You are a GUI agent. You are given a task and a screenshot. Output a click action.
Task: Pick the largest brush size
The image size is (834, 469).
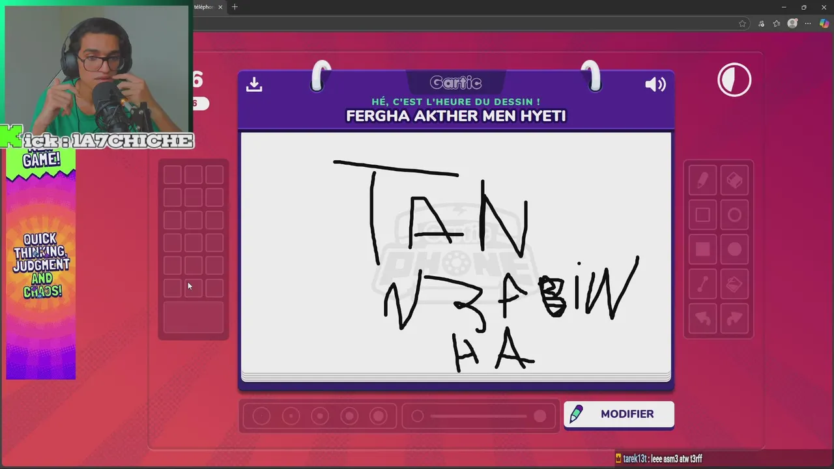[x=379, y=416]
